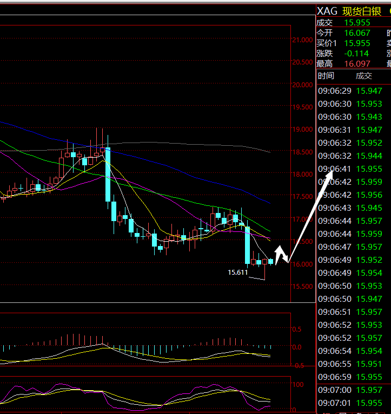Click the 100 axis label in bottom indicator
Screen dimensions: 391x414
(x=296, y=384)
